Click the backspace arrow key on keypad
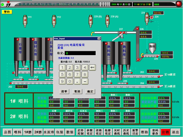Screen dimensions: 183x137 (92, 68)
